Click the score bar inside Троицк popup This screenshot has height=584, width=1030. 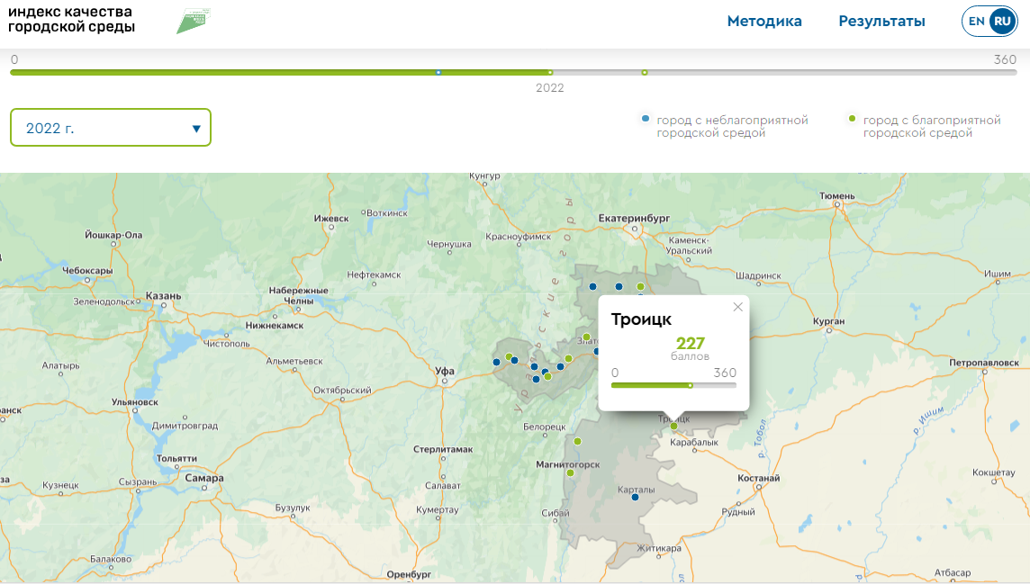[x=673, y=385]
